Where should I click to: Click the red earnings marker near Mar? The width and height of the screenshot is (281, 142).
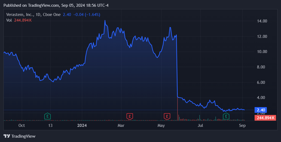130,117
